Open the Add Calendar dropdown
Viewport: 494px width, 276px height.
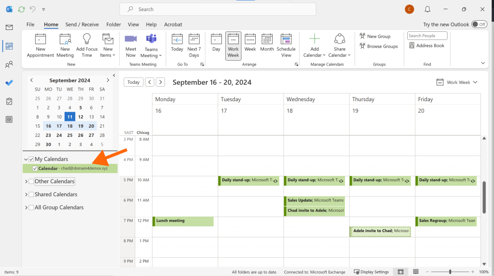(x=315, y=46)
